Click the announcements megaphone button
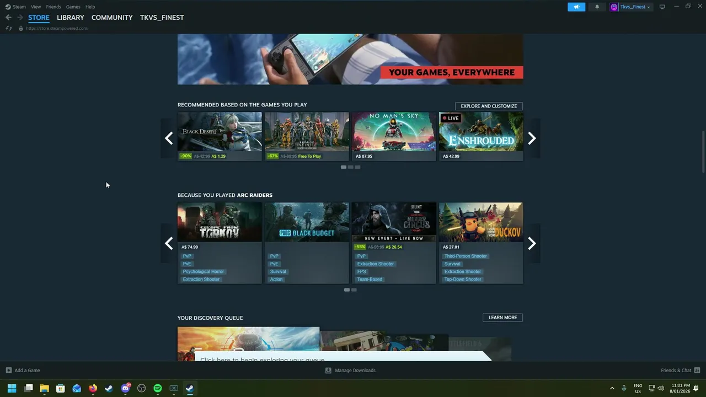 click(576, 7)
